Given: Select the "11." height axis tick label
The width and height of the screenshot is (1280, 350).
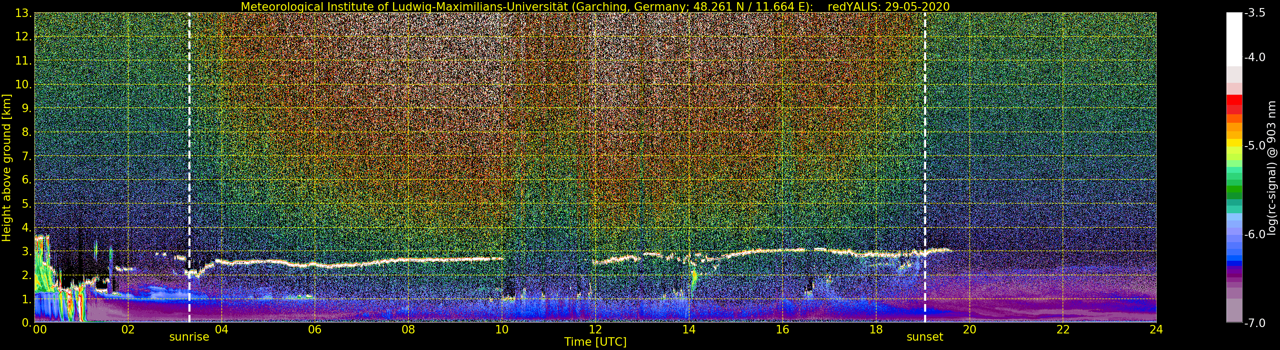Looking at the screenshot, I should [24, 61].
